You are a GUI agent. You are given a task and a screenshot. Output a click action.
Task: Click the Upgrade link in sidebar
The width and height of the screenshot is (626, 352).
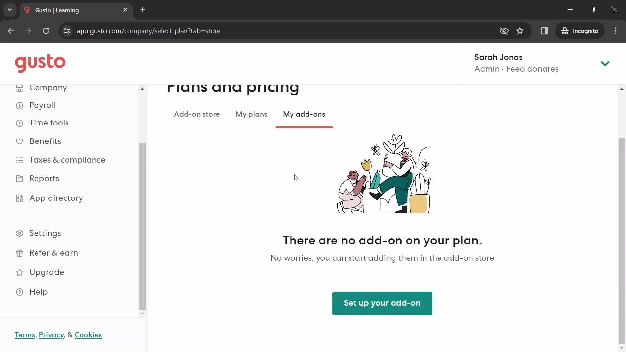pyautogui.click(x=47, y=272)
